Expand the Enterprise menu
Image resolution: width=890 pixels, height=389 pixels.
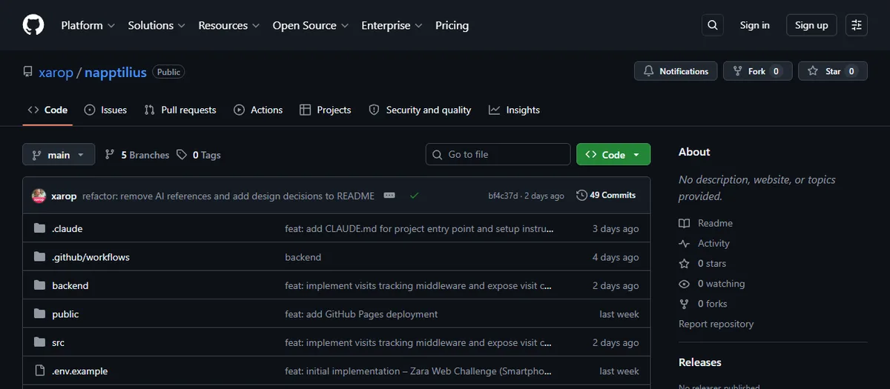point(392,25)
